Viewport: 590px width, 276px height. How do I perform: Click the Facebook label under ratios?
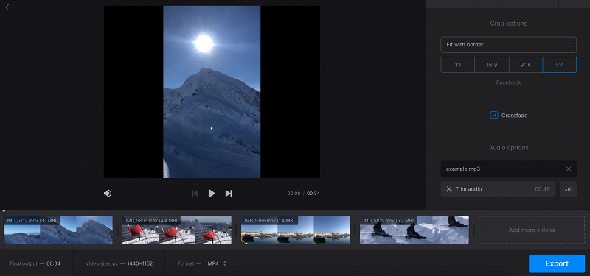pos(508,82)
